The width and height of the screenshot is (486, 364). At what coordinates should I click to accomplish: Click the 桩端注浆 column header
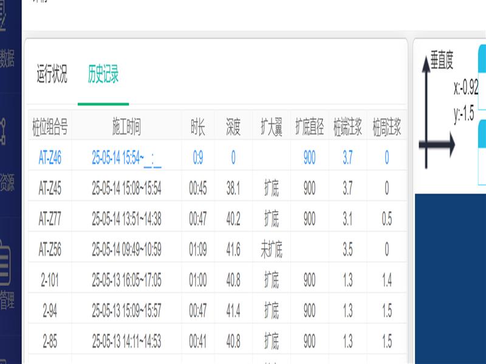click(x=347, y=127)
